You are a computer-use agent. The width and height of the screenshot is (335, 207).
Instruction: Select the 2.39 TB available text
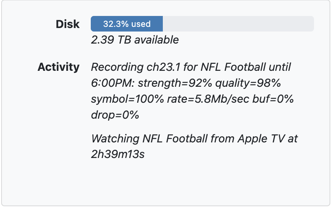135,40
